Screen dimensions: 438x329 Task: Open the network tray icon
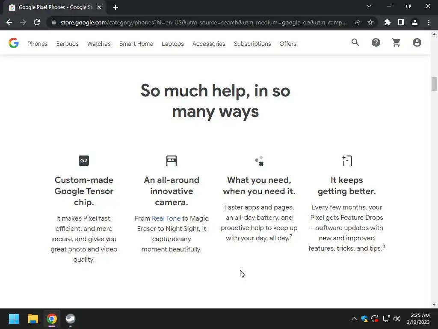[x=386, y=319]
